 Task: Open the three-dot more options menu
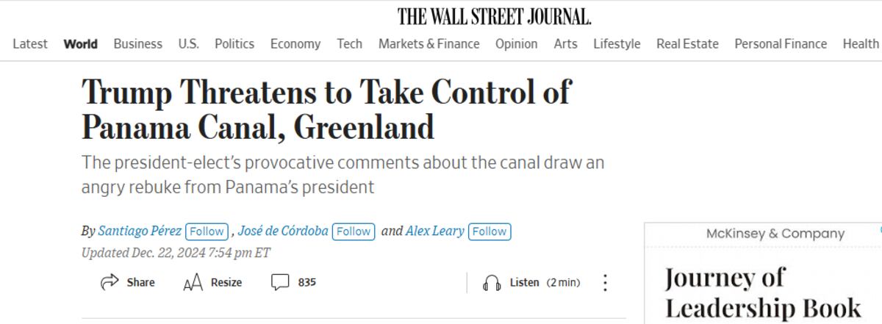pyautogui.click(x=606, y=283)
